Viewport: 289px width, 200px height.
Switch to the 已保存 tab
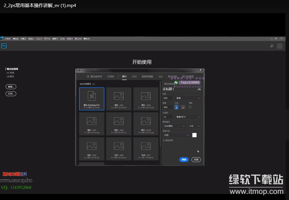(110, 77)
